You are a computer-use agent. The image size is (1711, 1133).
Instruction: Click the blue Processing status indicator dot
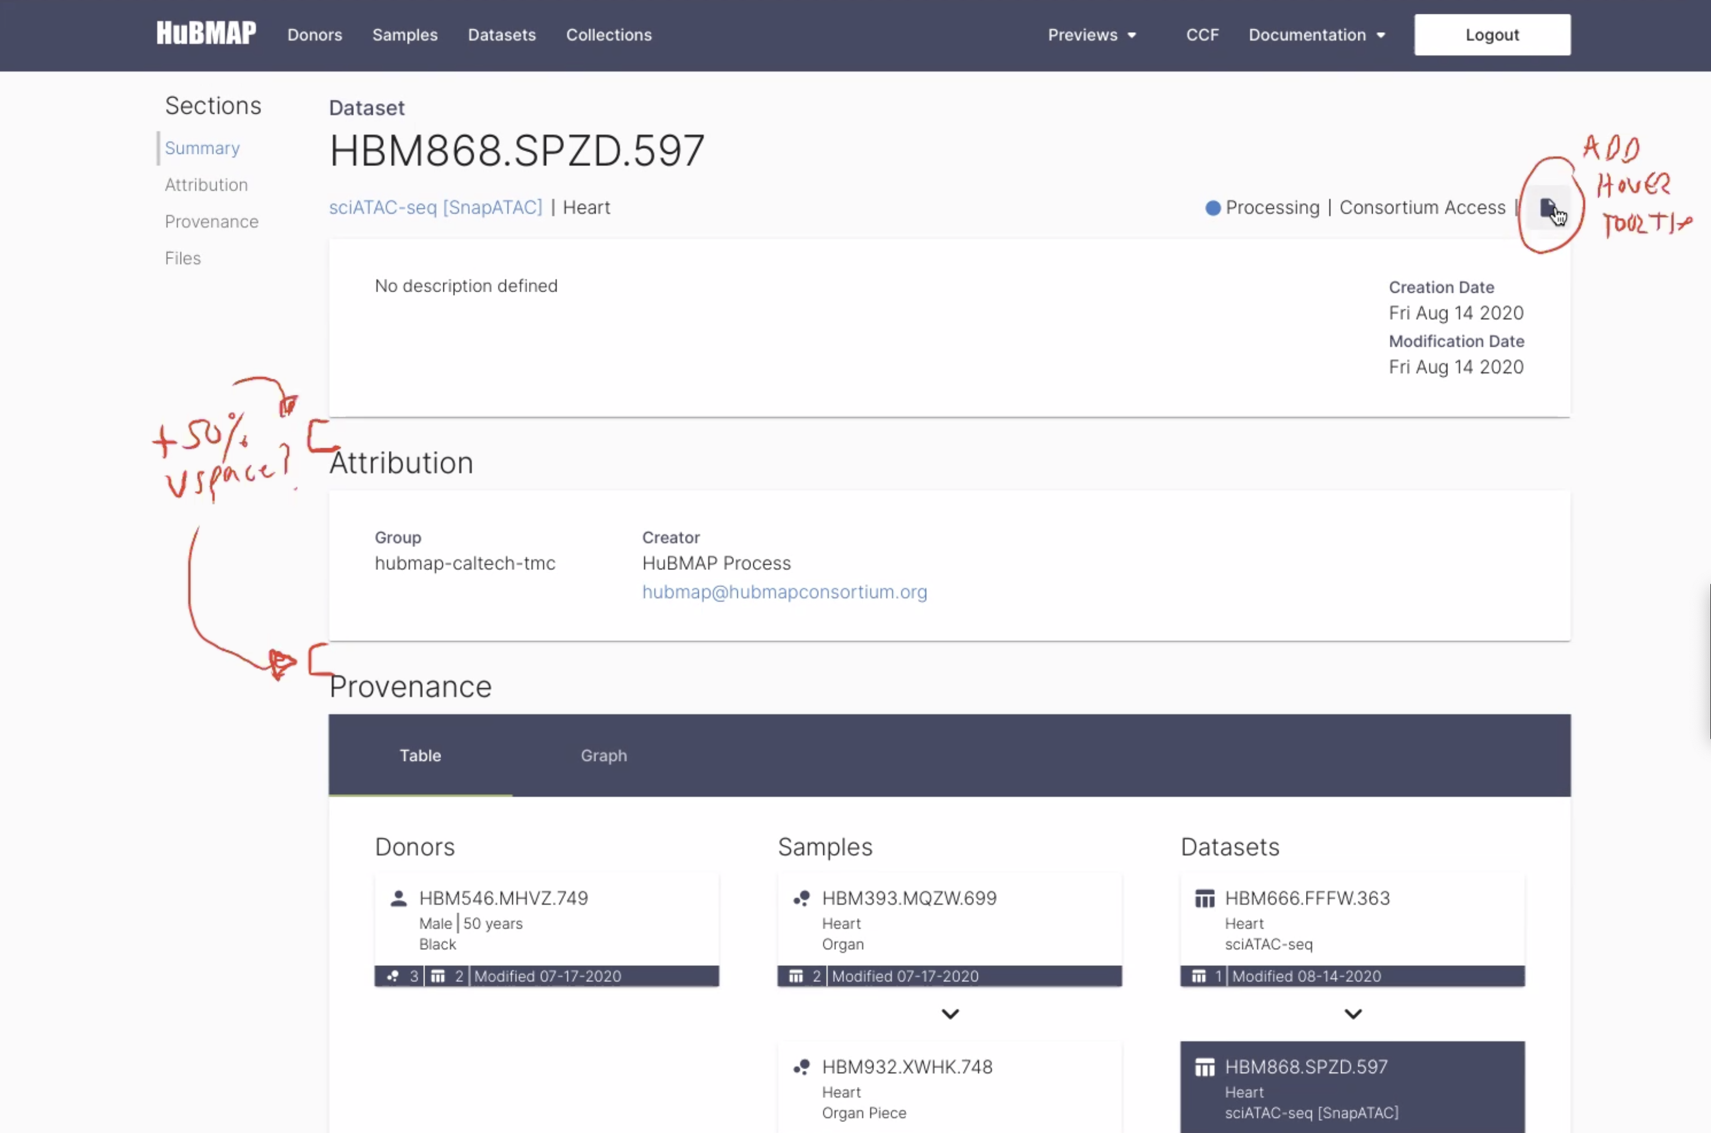pyautogui.click(x=1213, y=207)
